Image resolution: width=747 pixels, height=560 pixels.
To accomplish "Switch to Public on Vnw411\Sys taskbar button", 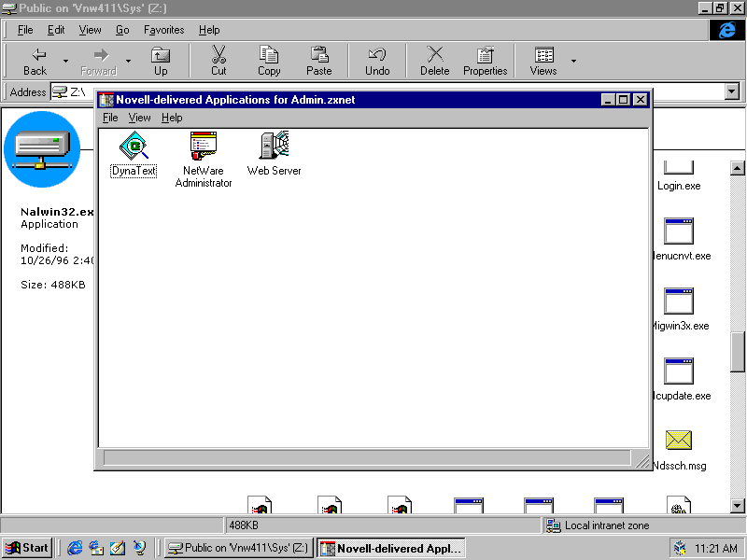I will [238, 548].
